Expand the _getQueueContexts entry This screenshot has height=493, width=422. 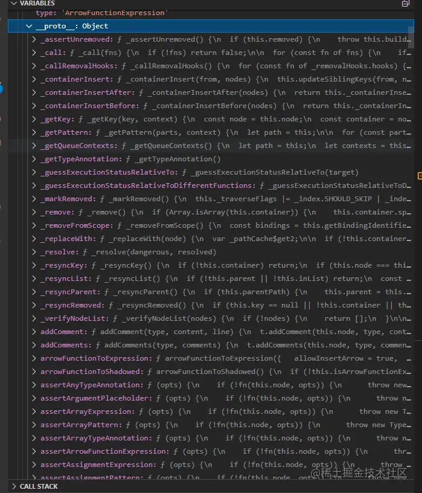pyautogui.click(x=34, y=146)
